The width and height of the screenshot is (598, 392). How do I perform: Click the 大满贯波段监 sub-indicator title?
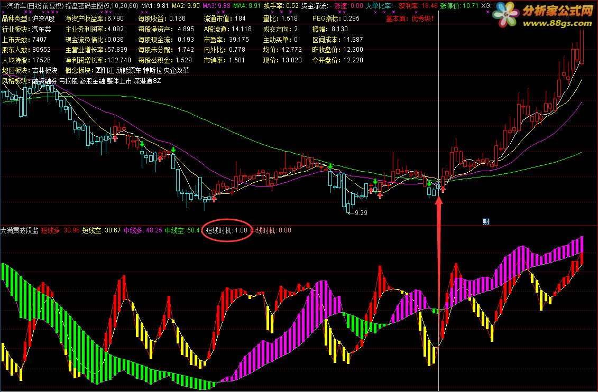20,230
